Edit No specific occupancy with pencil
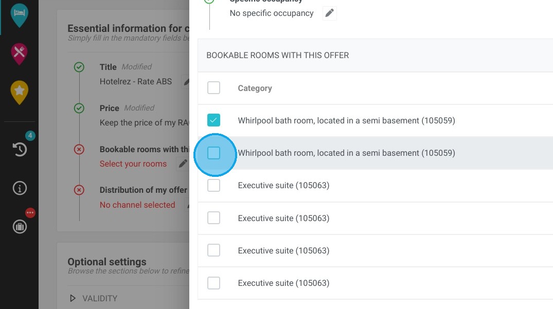This screenshot has width=553, height=309. [329, 13]
